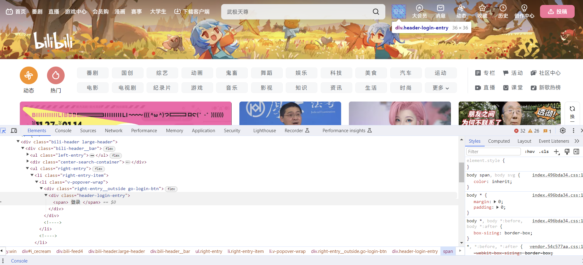
Task: Click the bilibili logo
Action: pos(53,41)
